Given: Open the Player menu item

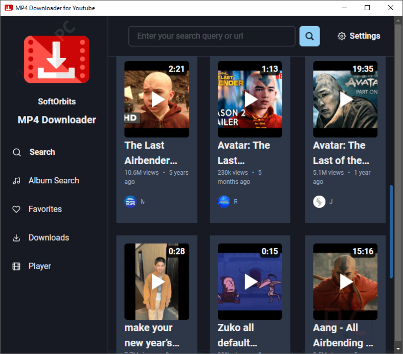Looking at the screenshot, I should (40, 266).
